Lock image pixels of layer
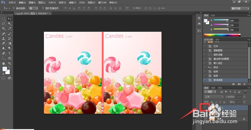This screenshot has height=130, width=251. click(x=216, y=102)
